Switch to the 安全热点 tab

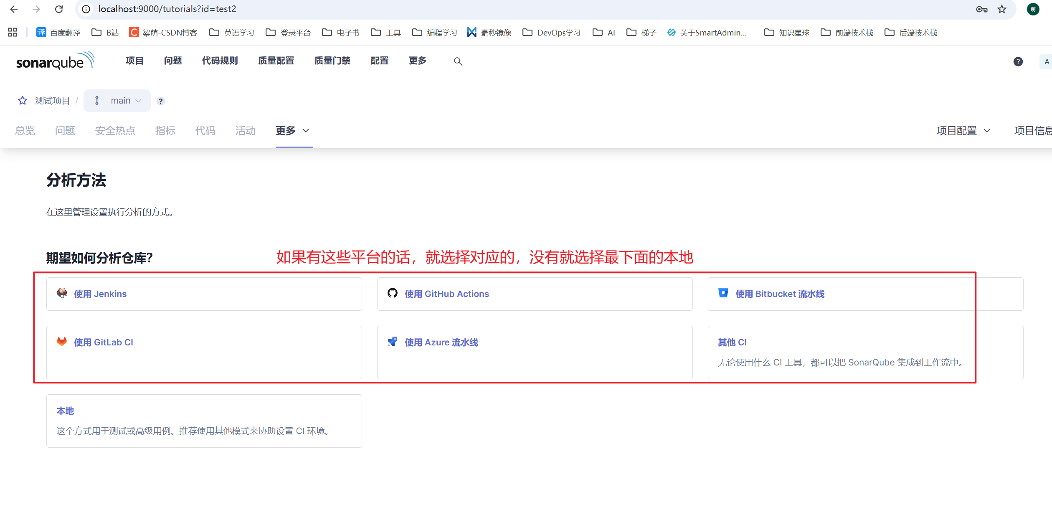coord(115,131)
